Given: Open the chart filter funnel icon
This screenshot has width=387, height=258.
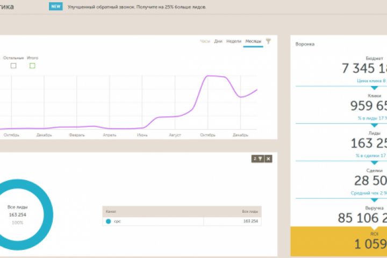Looking at the screenshot, I should point(268,41).
